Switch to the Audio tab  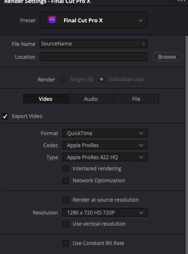(x=91, y=99)
